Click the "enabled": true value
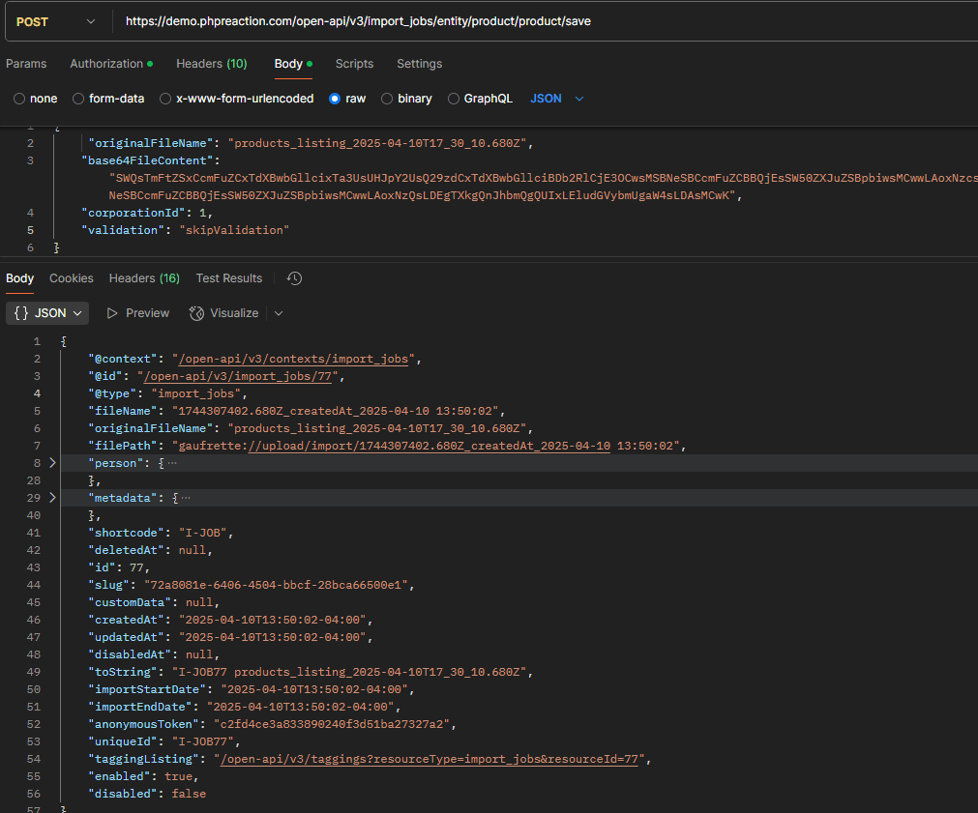The height and width of the screenshot is (813, 978). coord(178,776)
